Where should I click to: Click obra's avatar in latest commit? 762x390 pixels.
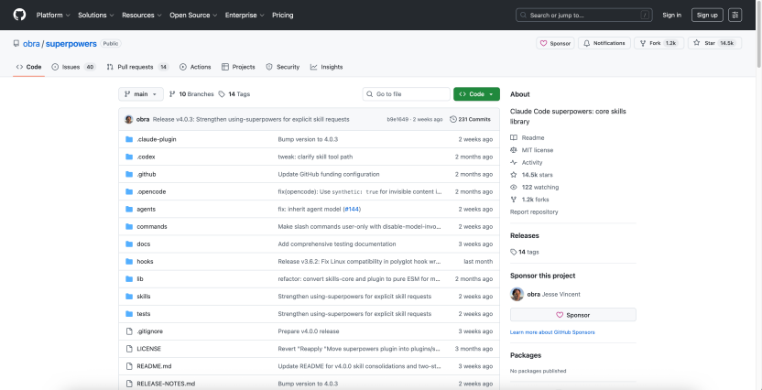click(x=129, y=119)
